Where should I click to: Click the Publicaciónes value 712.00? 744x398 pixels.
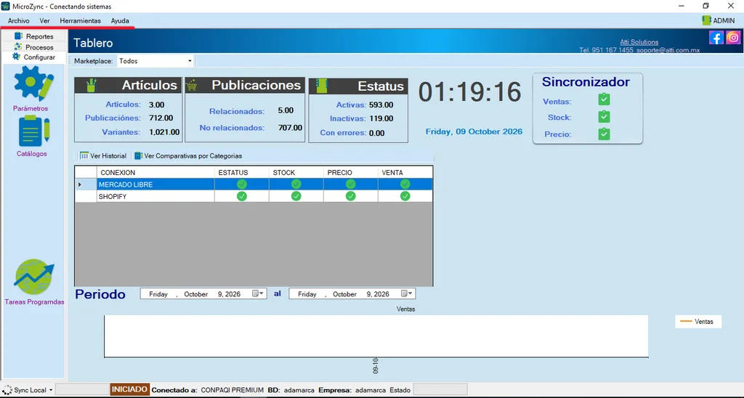161,118
